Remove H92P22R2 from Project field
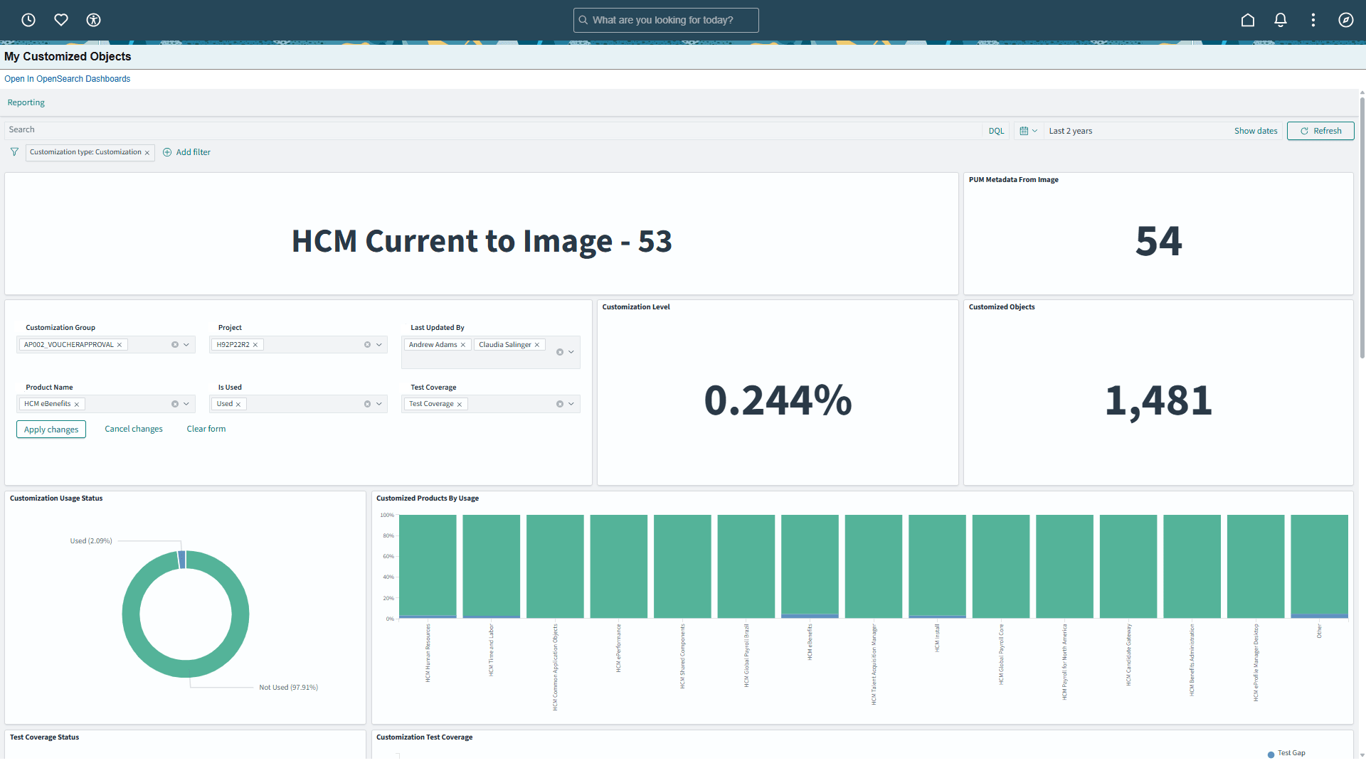This screenshot has height=768, width=1366. point(255,345)
